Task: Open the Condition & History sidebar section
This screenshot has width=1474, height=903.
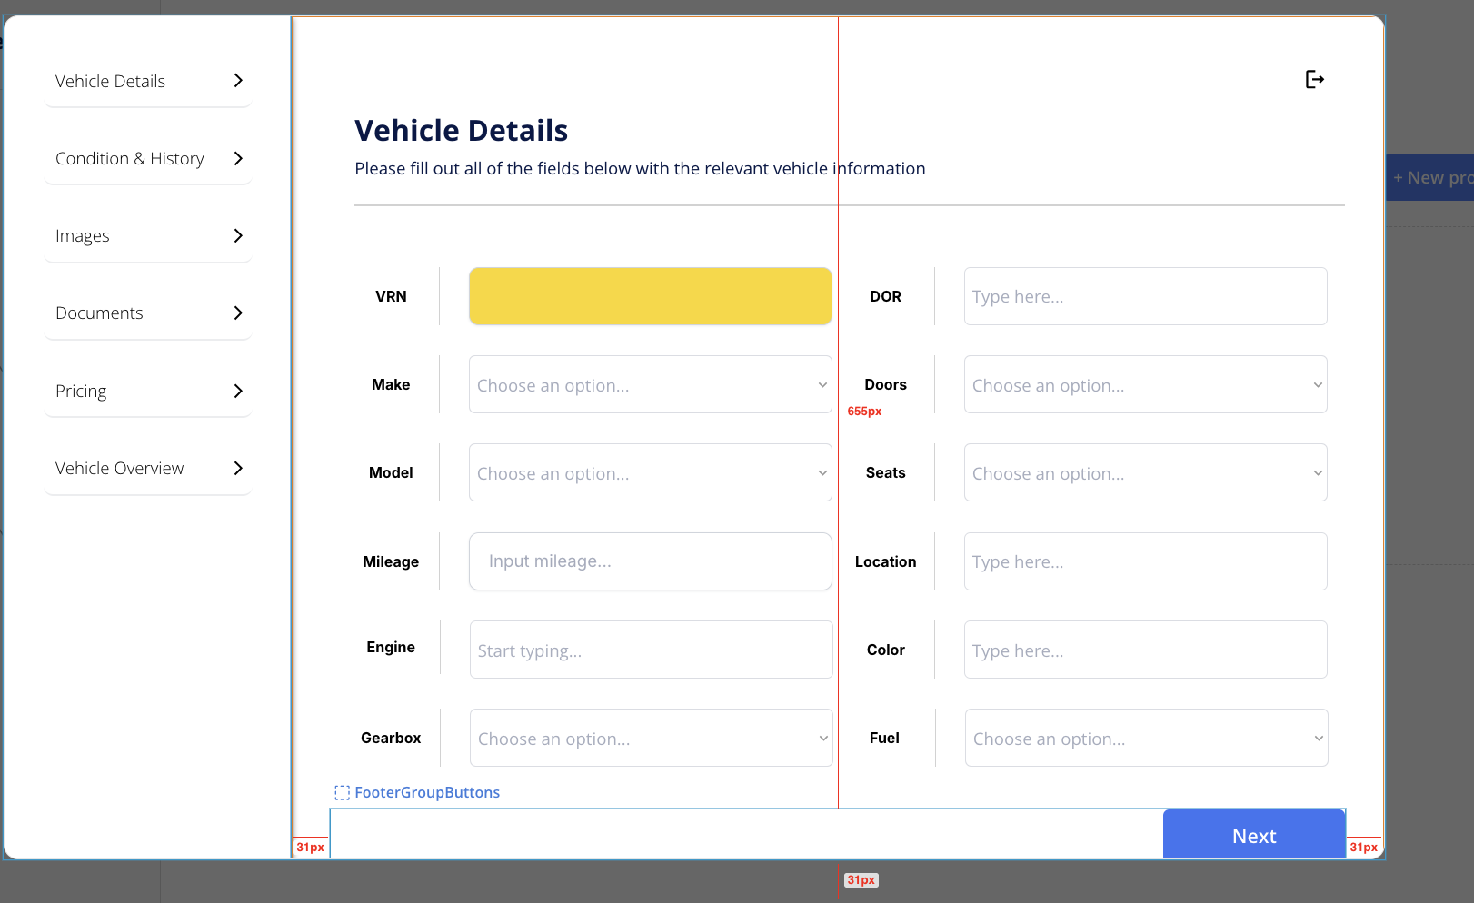Action: point(148,158)
